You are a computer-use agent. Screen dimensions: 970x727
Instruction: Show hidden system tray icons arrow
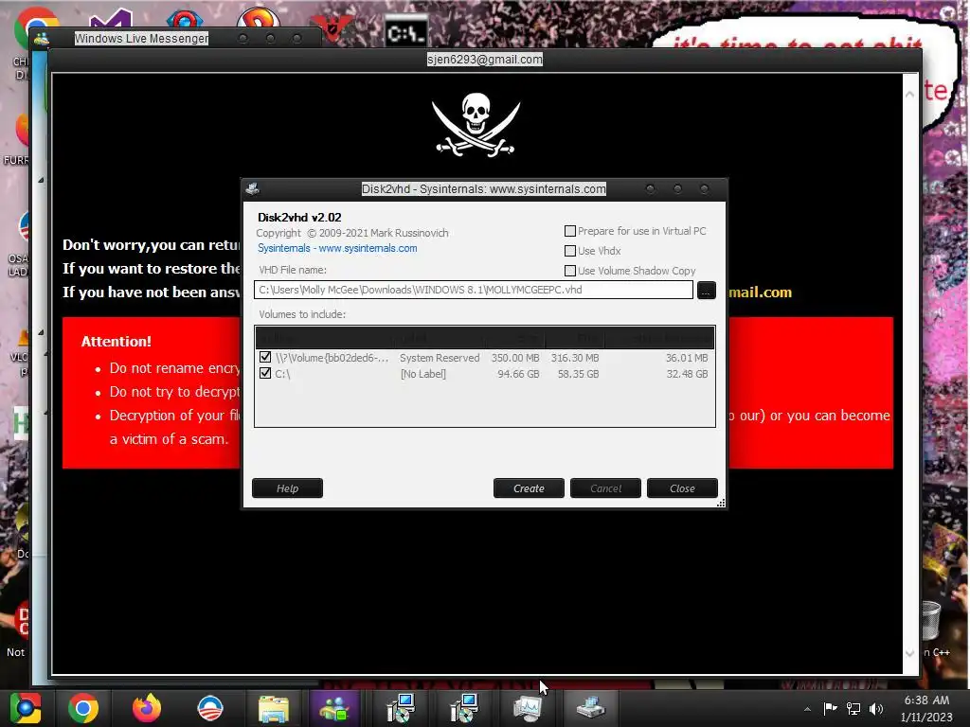tap(807, 708)
